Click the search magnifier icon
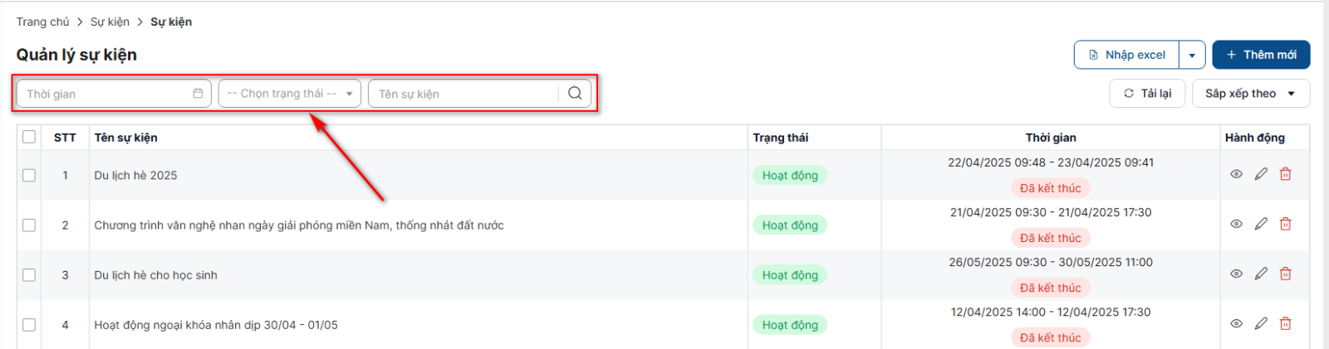Image resolution: width=1329 pixels, height=349 pixels. (575, 94)
